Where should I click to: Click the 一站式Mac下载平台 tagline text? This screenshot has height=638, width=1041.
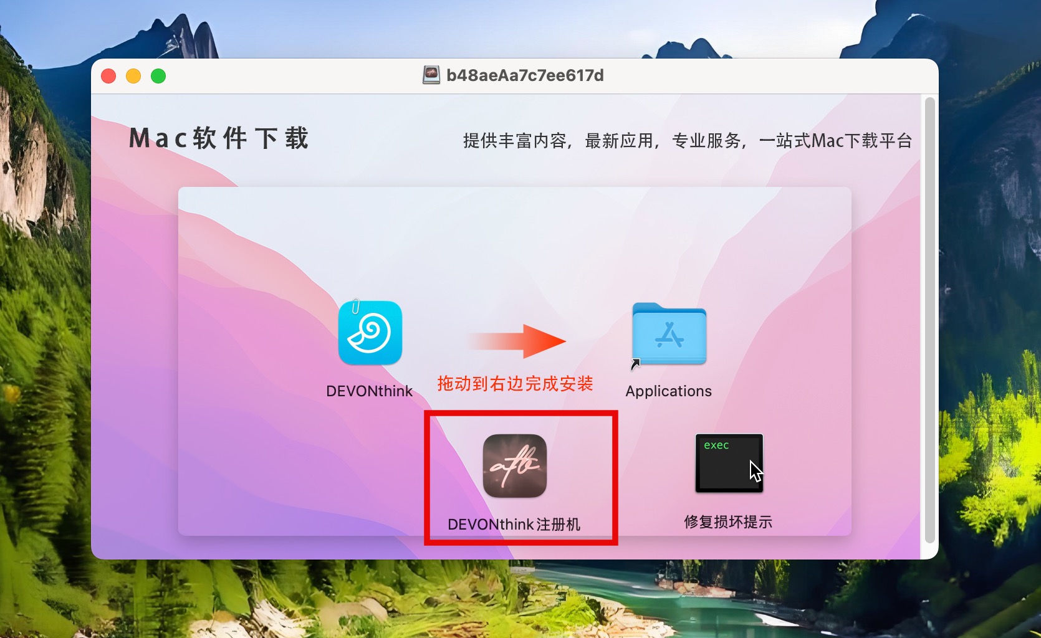[x=835, y=141]
